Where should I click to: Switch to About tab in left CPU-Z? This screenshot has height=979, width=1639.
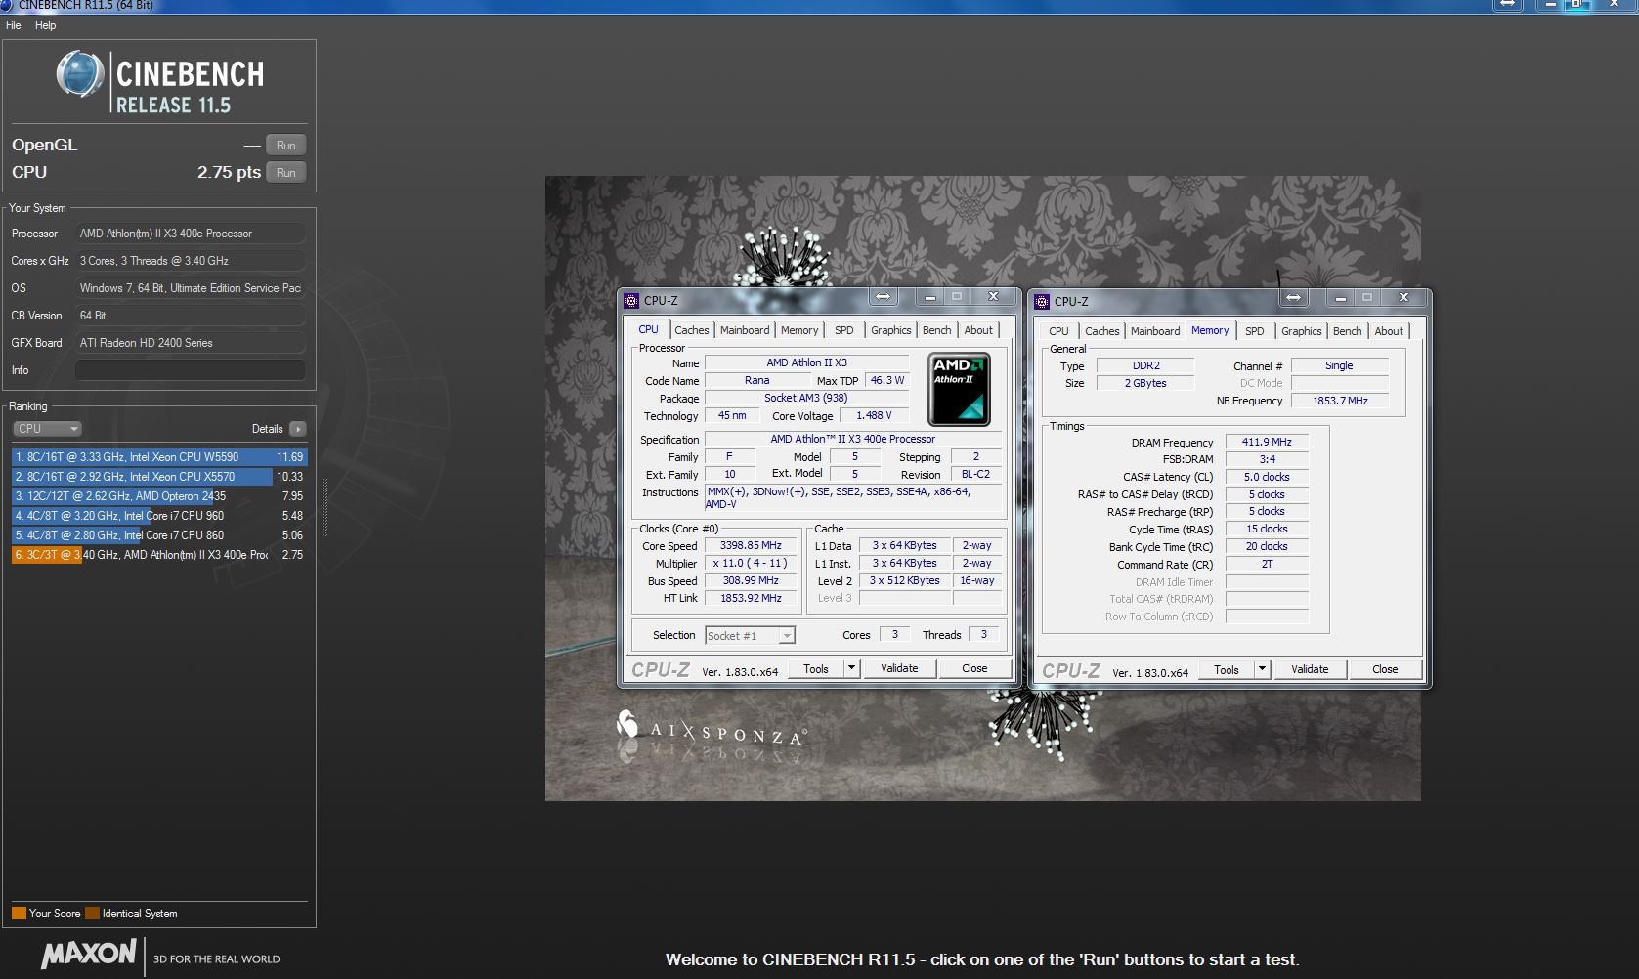tap(978, 330)
